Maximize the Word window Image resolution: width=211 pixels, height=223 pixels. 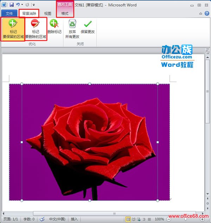click(199, 5)
